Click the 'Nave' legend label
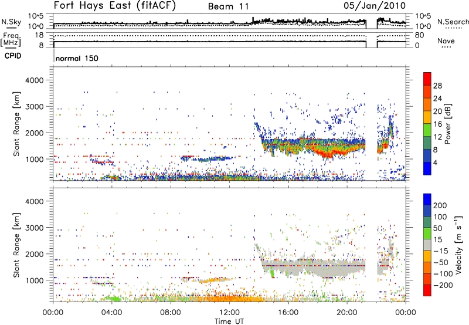Viewport: 469px width, 325px height. point(446,40)
